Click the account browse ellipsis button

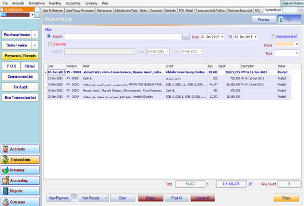tap(186, 37)
